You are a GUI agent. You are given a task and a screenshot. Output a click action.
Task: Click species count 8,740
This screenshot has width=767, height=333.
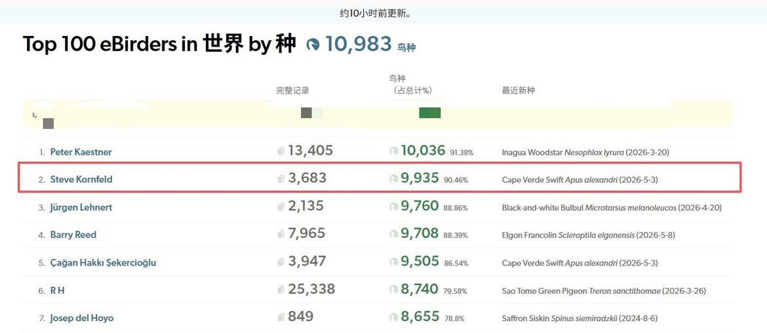tap(420, 290)
